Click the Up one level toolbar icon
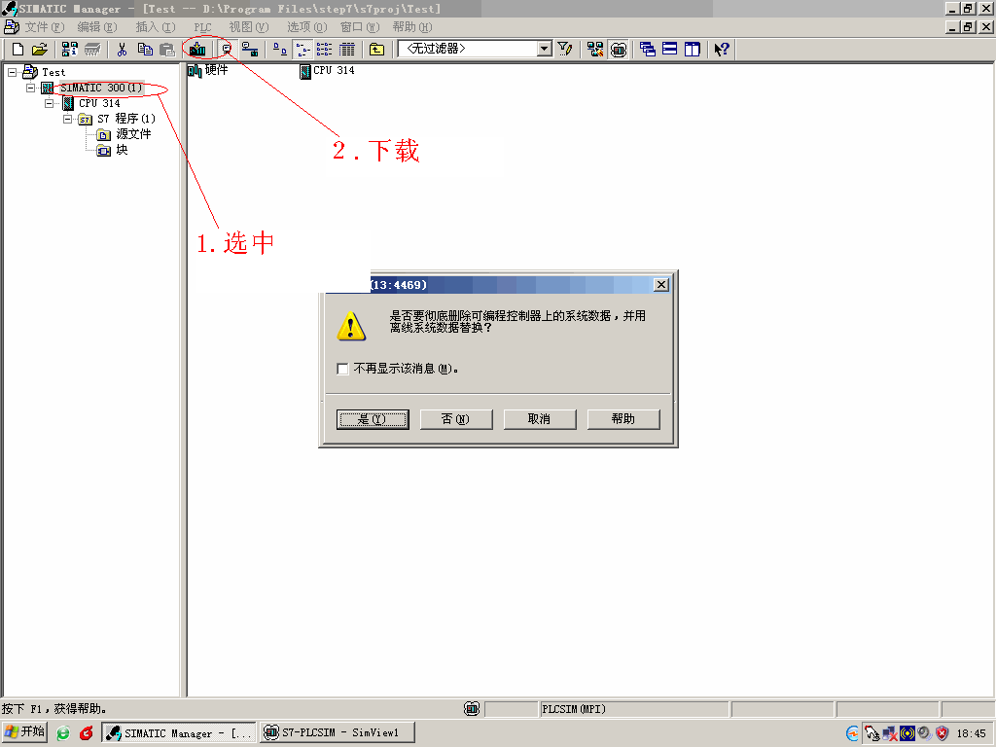 coord(376,49)
